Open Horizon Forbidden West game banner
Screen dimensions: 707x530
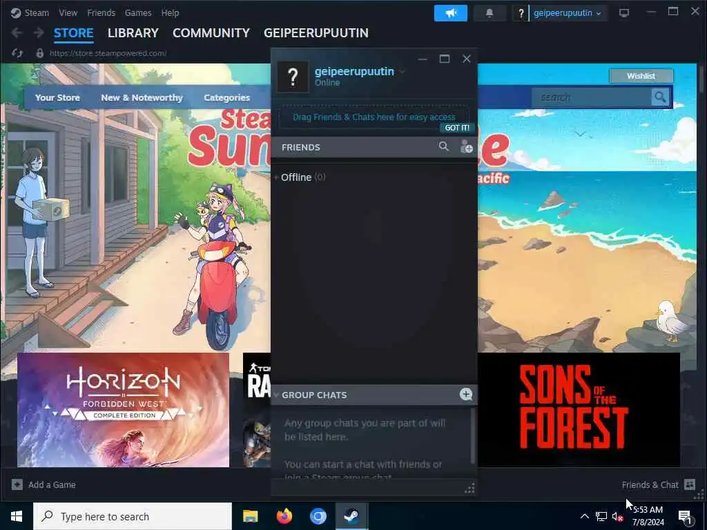[123, 410]
